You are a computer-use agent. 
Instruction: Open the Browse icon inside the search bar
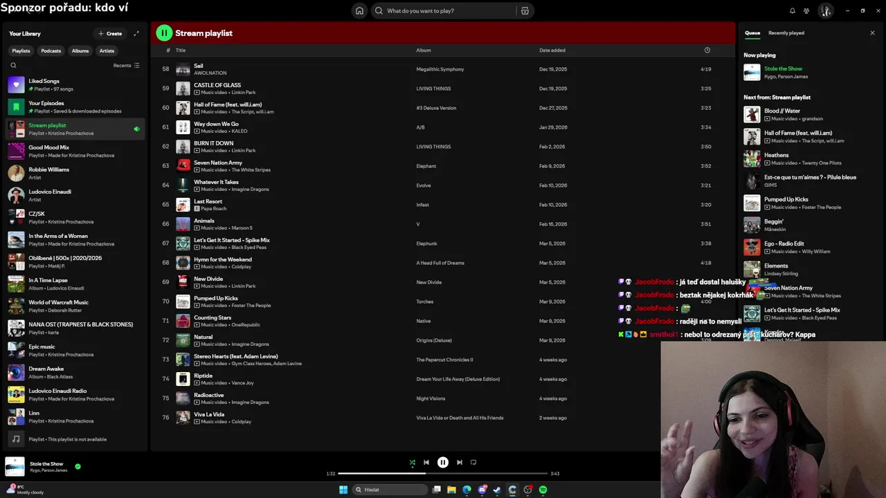click(x=525, y=10)
